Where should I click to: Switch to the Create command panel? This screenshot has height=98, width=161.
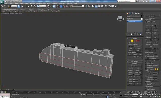(128, 13)
